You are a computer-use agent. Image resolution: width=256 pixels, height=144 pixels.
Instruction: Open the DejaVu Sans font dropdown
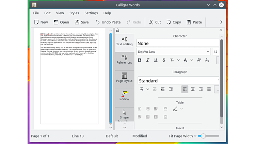pos(174,52)
